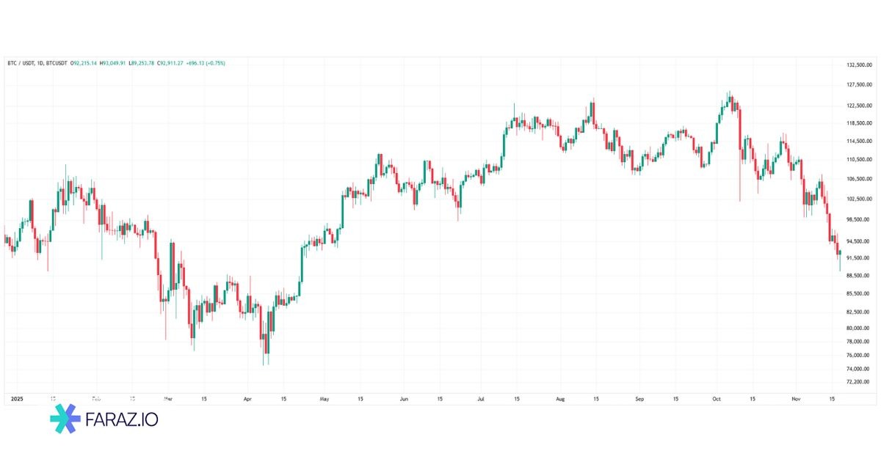Select the Jul marker on time axis
881x462 pixels.
coord(480,400)
